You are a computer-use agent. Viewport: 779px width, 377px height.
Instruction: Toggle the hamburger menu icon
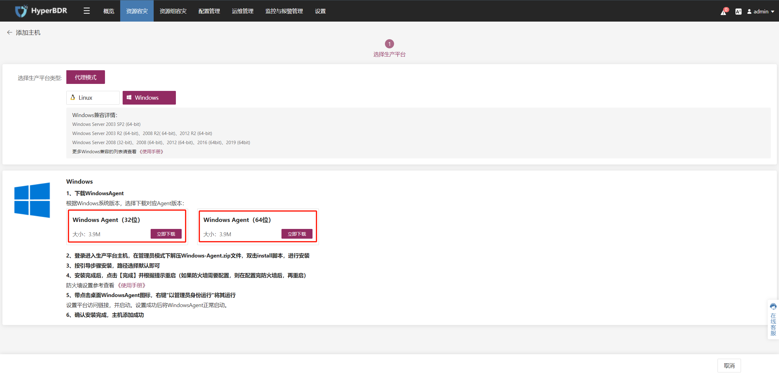click(x=87, y=11)
